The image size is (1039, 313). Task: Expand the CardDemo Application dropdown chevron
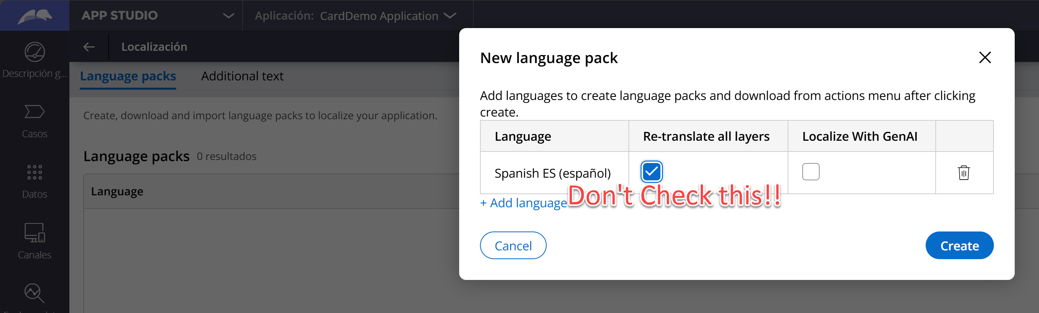point(450,16)
